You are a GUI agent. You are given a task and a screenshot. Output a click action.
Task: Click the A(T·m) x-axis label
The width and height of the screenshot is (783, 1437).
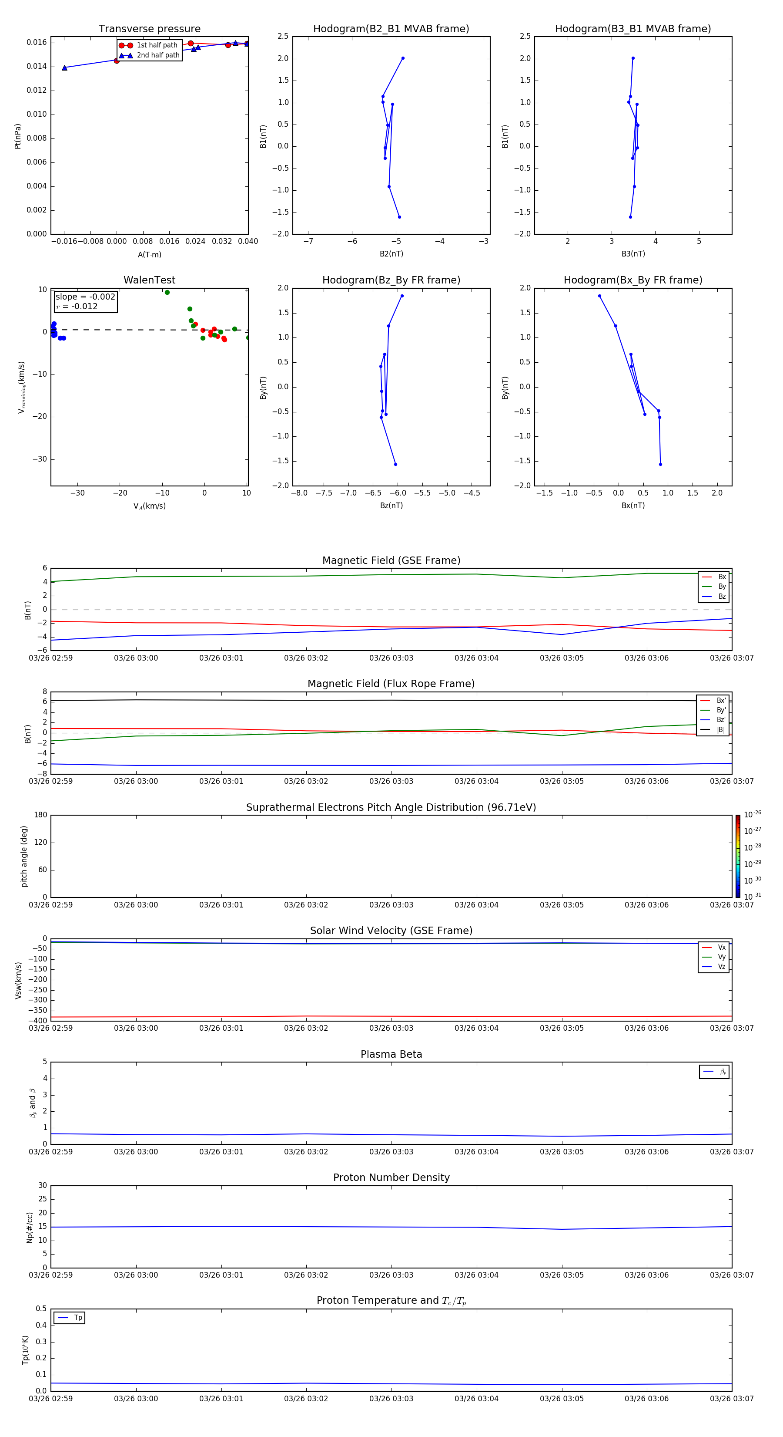tap(149, 254)
